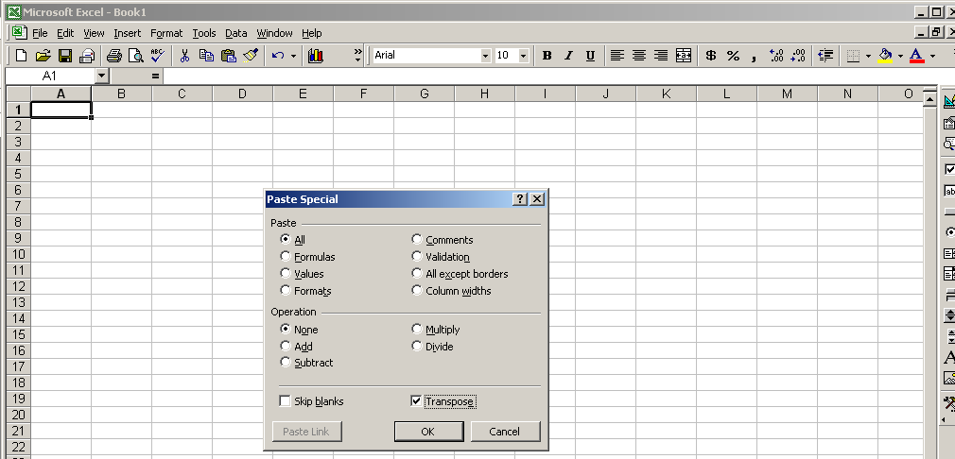
Task: Open the Name Box dropdown arrow
Action: [102, 76]
